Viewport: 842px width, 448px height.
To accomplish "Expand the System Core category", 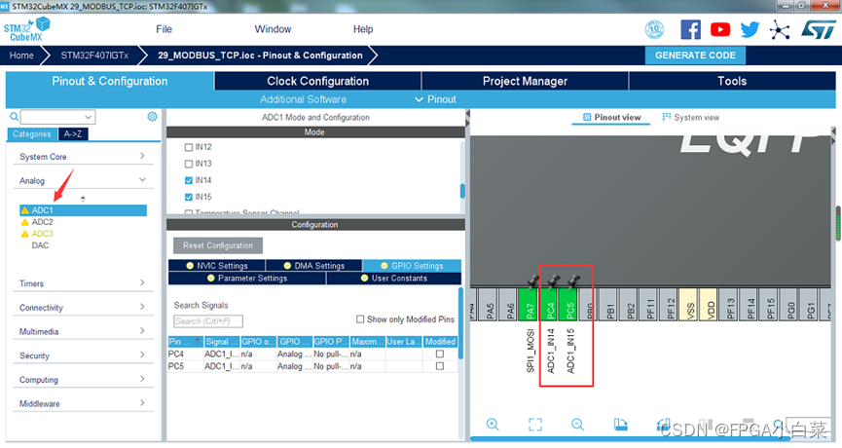I will click(x=83, y=157).
